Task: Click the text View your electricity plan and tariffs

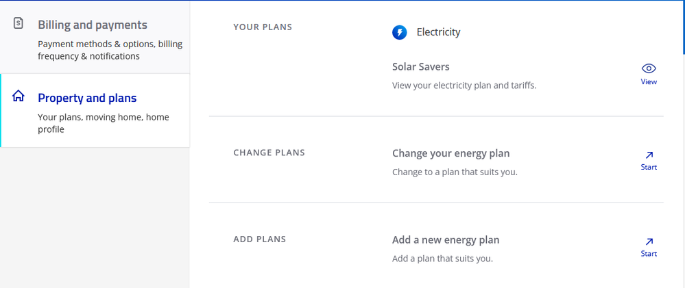Action: point(464,86)
